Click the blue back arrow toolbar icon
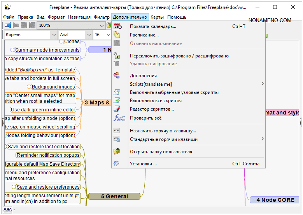 (8, 25)
